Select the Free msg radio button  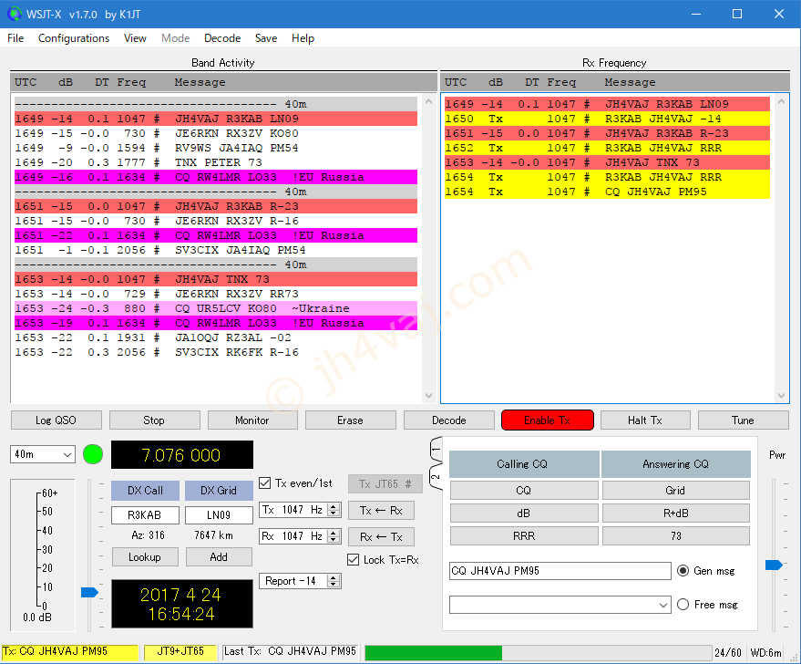coord(683,605)
